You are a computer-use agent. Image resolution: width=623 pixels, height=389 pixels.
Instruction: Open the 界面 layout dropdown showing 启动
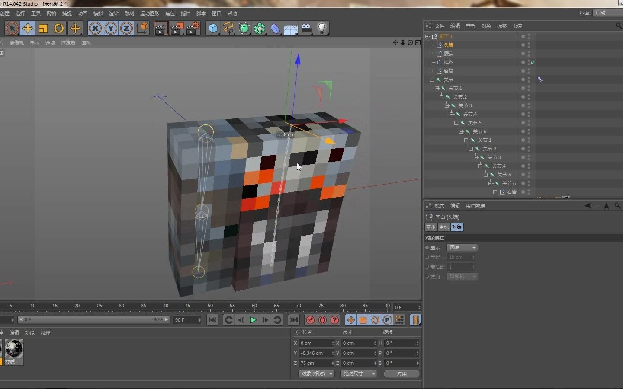point(608,13)
